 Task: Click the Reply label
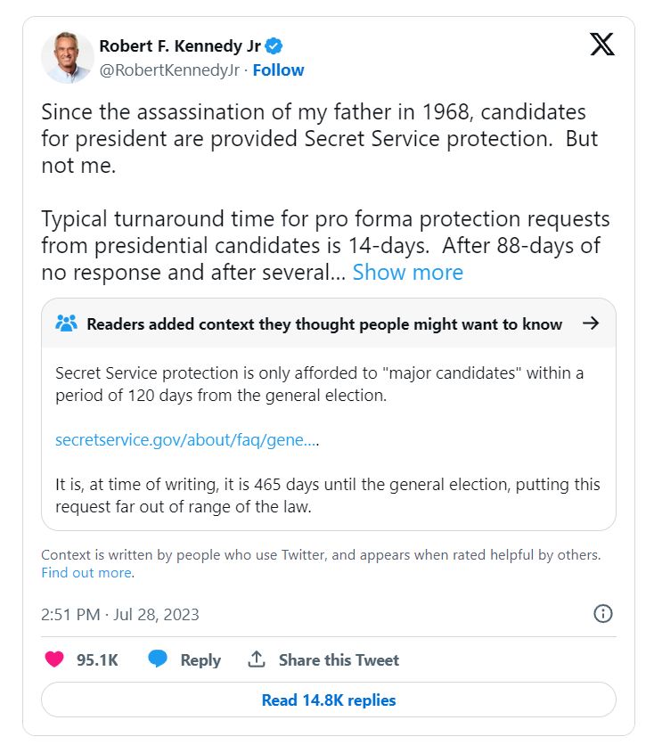200,660
